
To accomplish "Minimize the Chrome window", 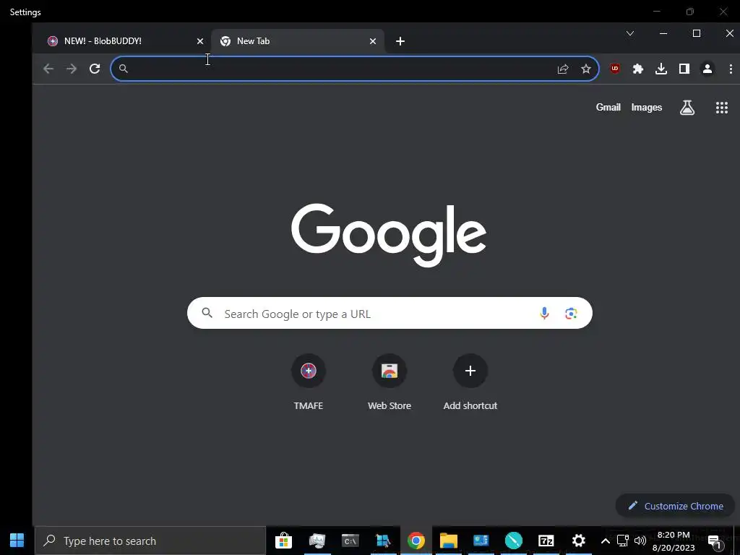I will [663, 33].
